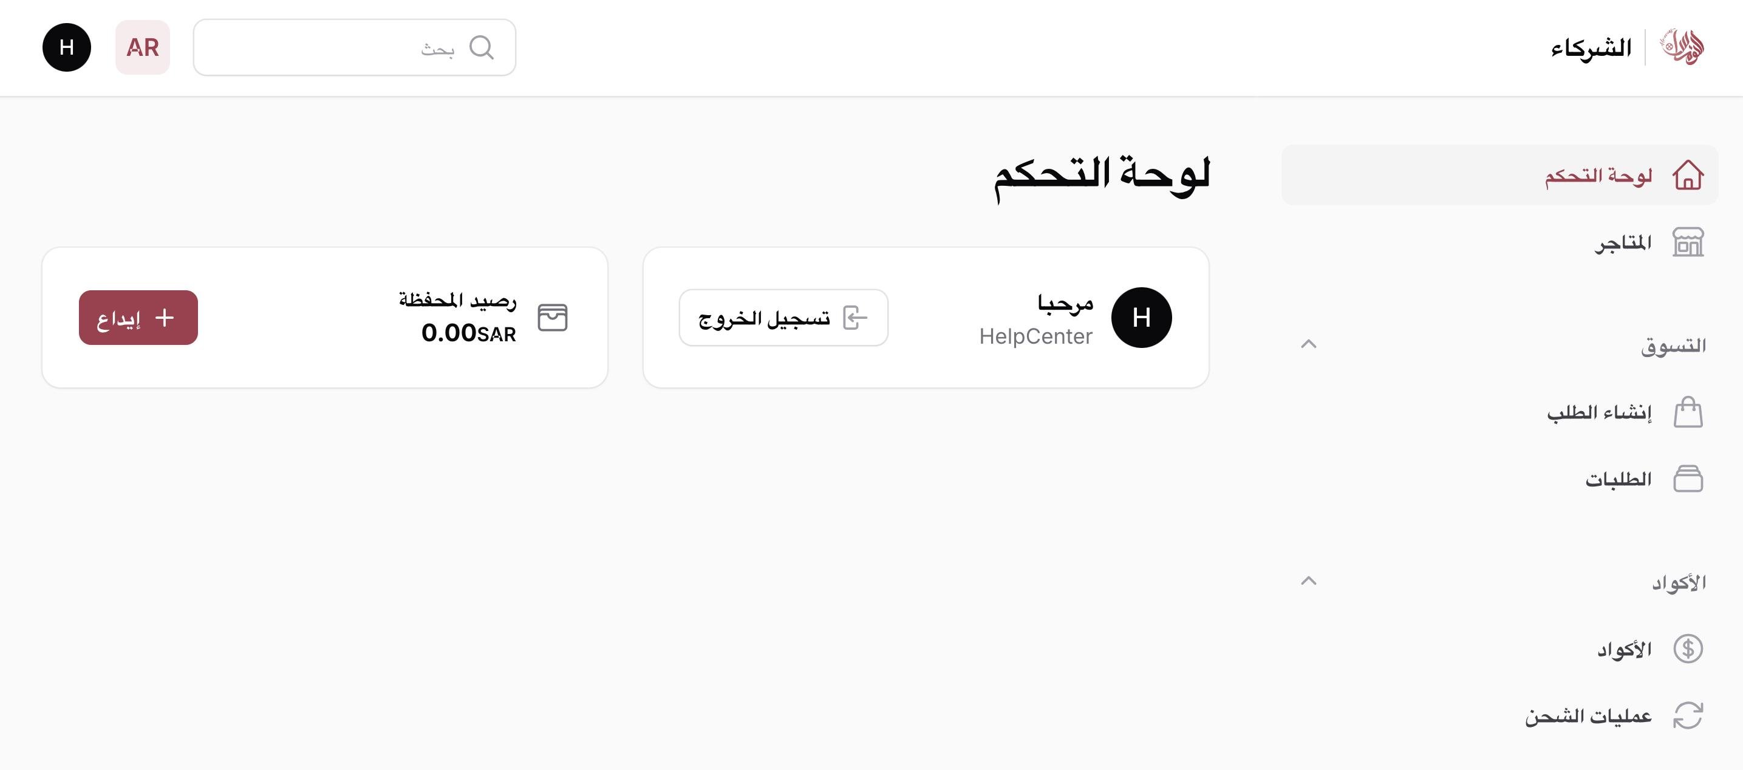Open the black H avatar in header
This screenshot has width=1743, height=770.
click(x=66, y=47)
